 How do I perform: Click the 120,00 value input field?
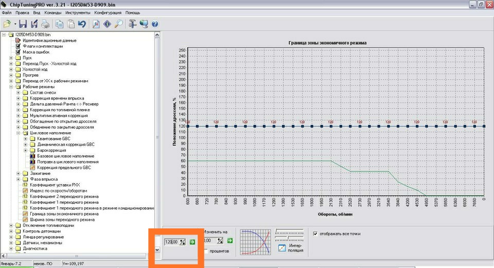click(171, 242)
